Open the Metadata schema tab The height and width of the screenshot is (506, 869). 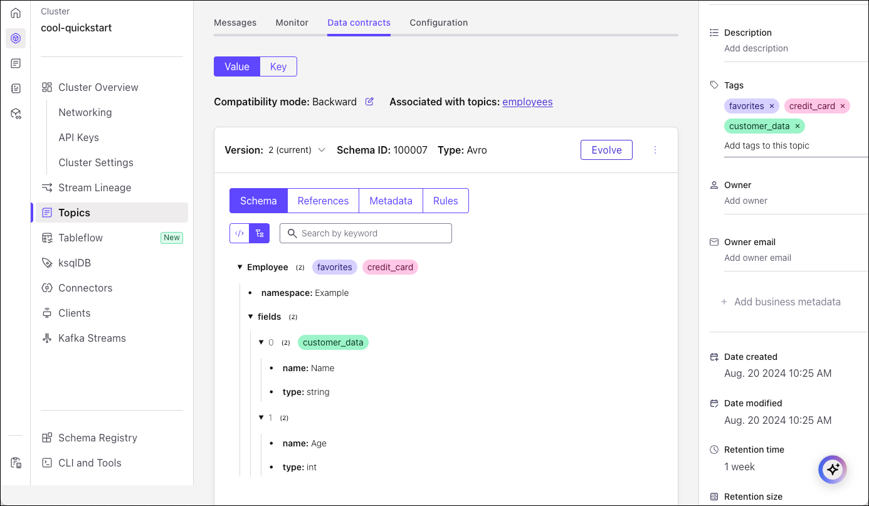(391, 201)
